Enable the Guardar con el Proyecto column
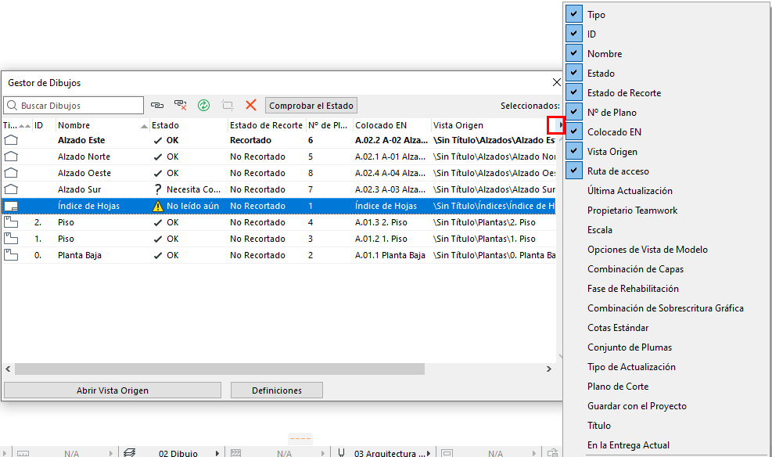This screenshot has height=457, width=772. point(637,406)
